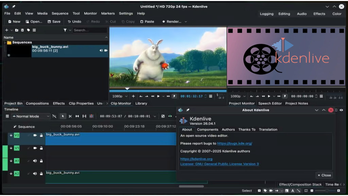
Task: Click the filter funnel icon in Project Bin
Action: [65, 30]
